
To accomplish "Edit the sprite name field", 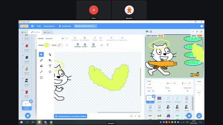I will point(154,84).
